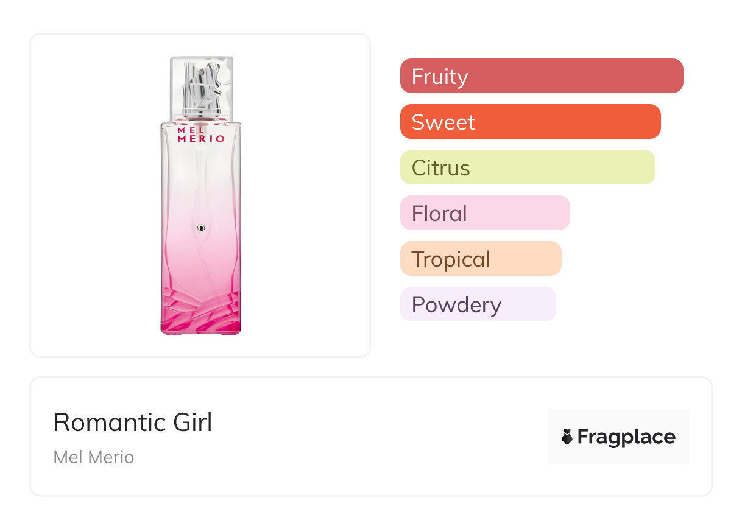This screenshot has width=742, height=526.
Task: Click the clear frosted middle of the bottle
Action: 201,183
